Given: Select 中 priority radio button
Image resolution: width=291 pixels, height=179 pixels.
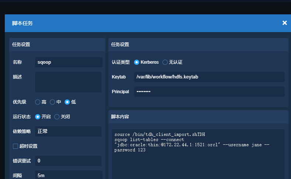Looking at the screenshot, I should [x=52, y=102].
